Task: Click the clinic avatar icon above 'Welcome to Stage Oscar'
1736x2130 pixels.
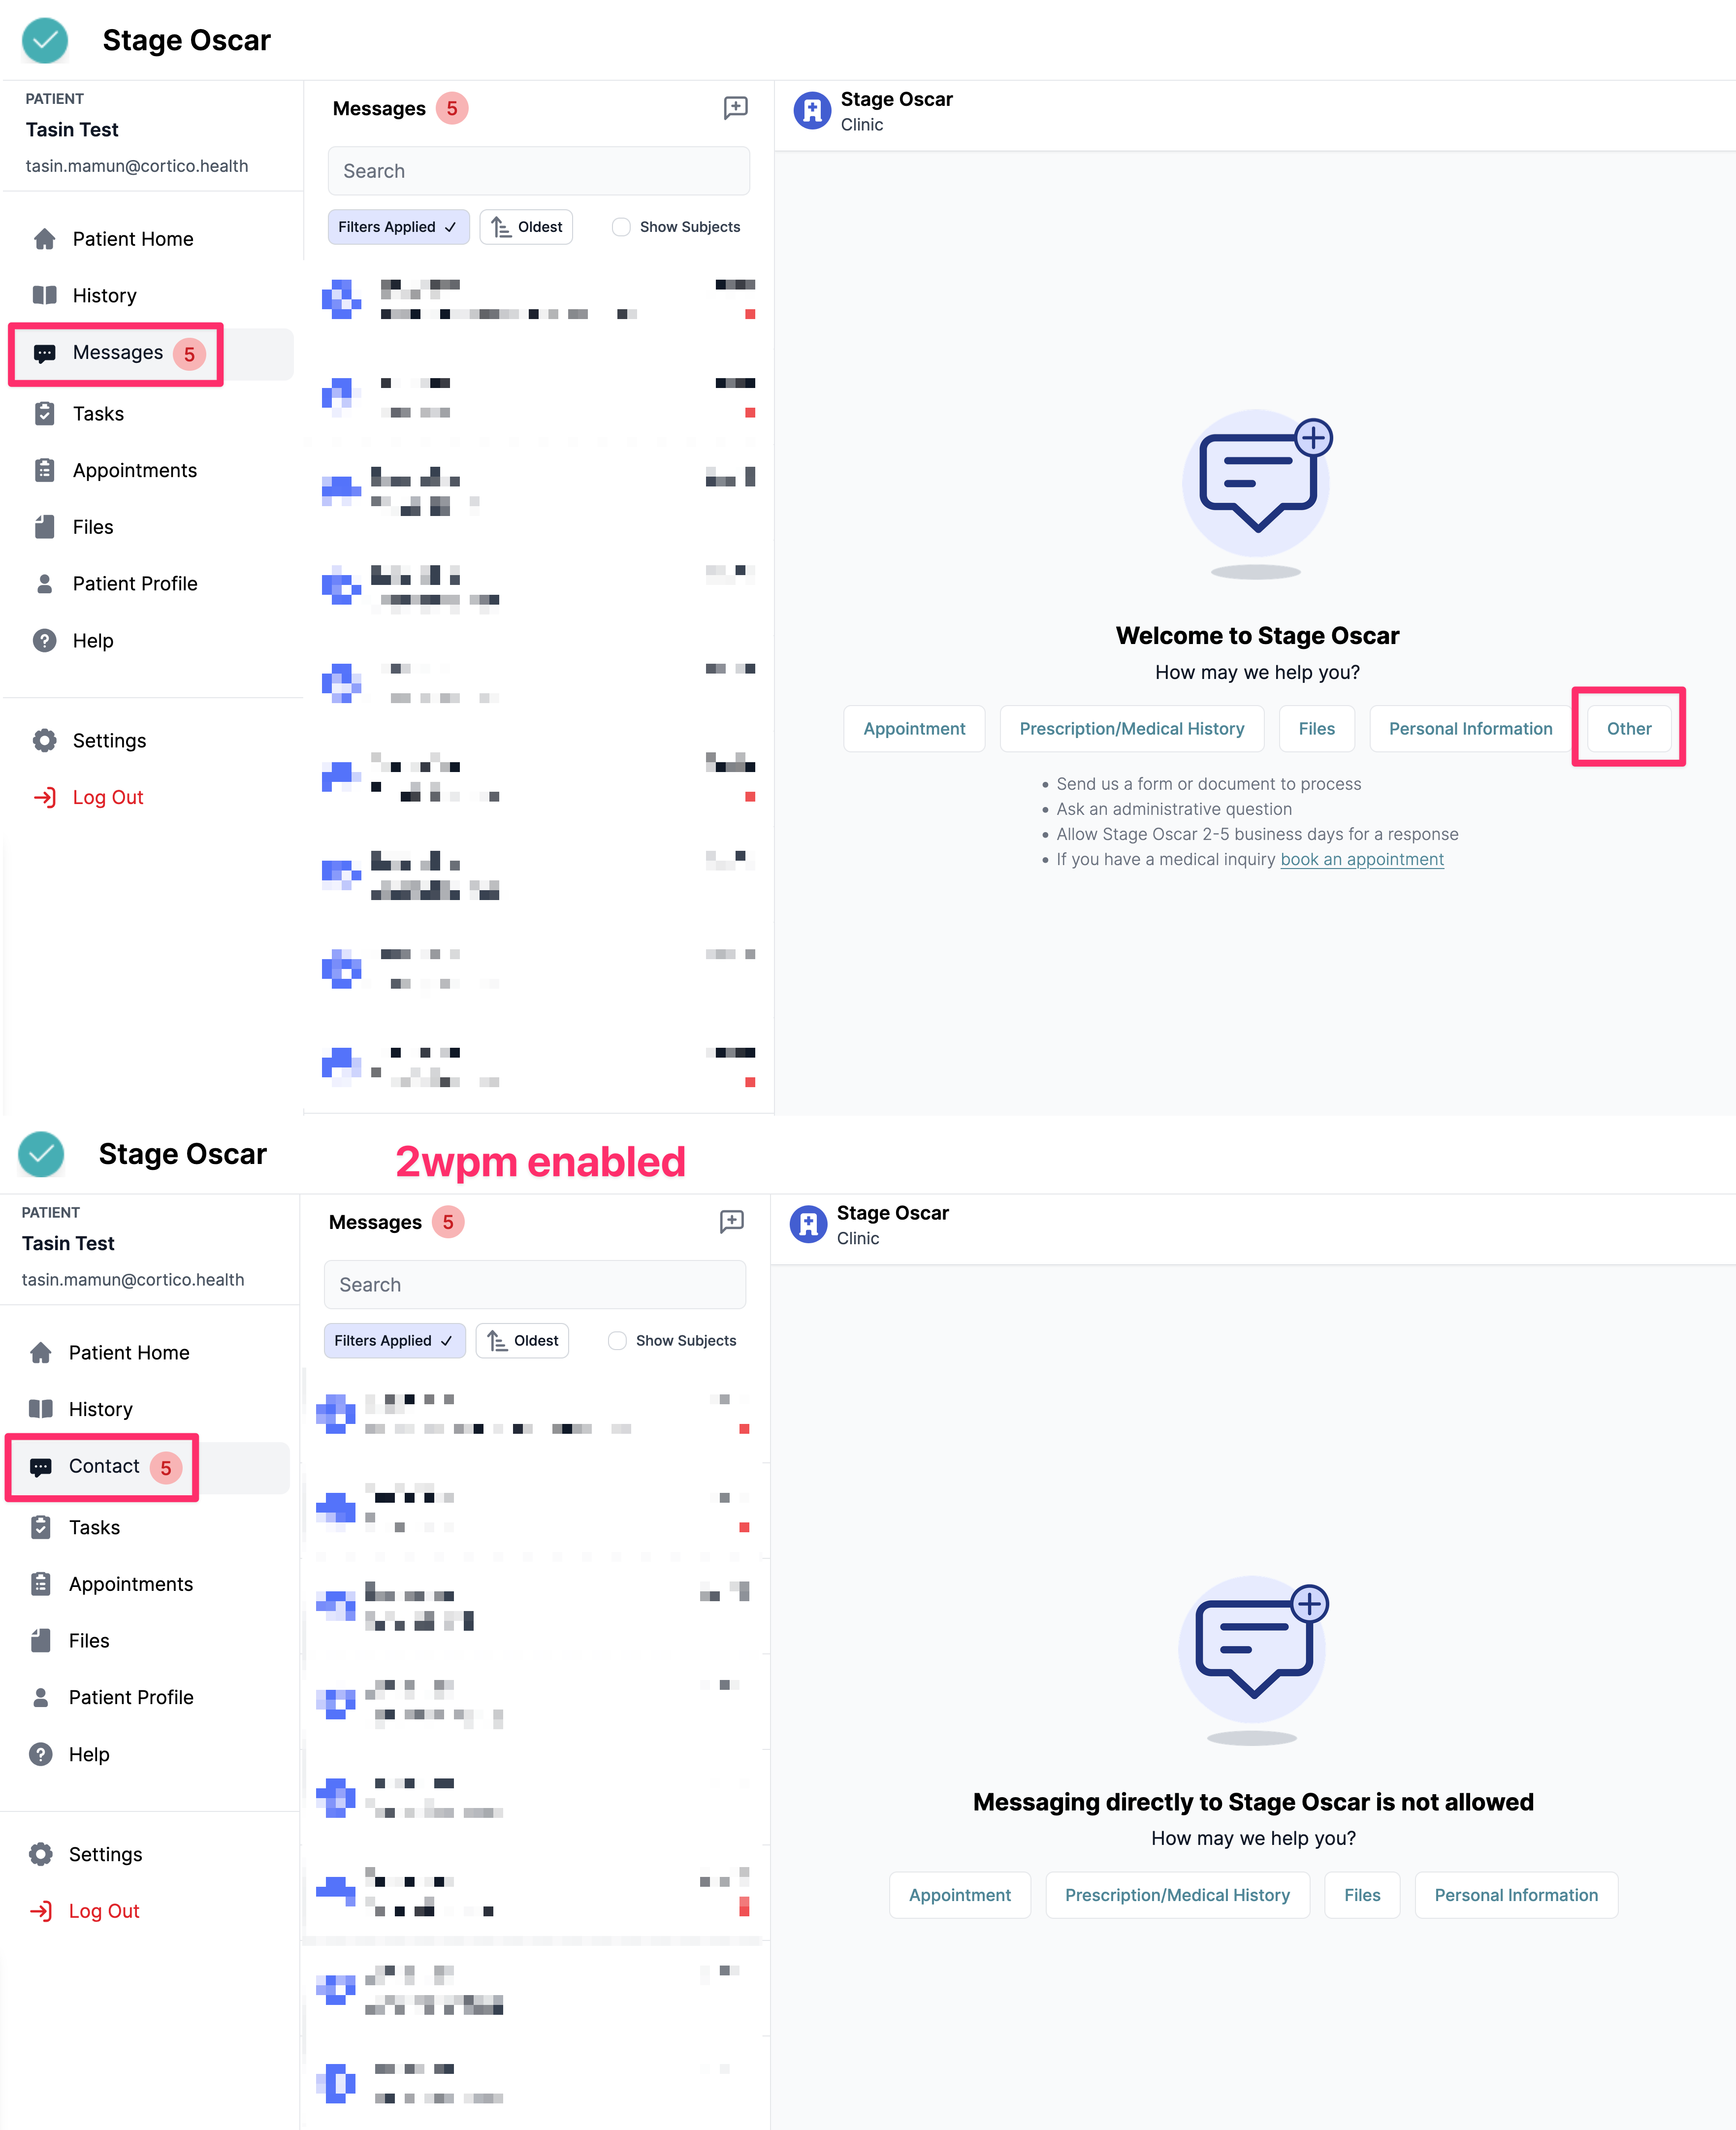Action: click(812, 111)
